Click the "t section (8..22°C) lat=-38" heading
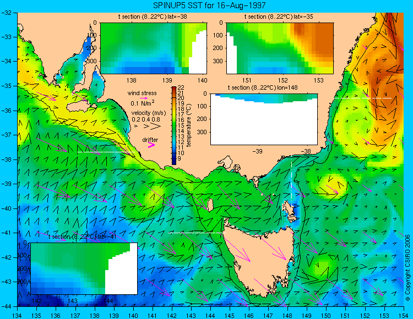 tap(153, 17)
